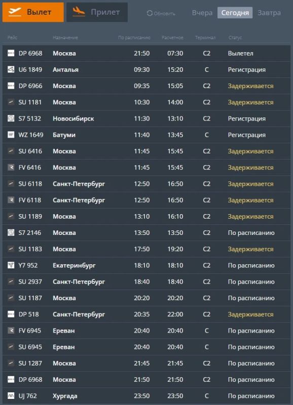Click the Rossiya icon next to FV 6416
This screenshot has height=405, width=293.
click(11, 168)
